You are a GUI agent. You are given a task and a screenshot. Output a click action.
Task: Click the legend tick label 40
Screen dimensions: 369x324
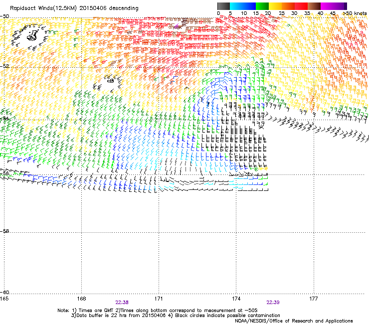click(x=320, y=13)
